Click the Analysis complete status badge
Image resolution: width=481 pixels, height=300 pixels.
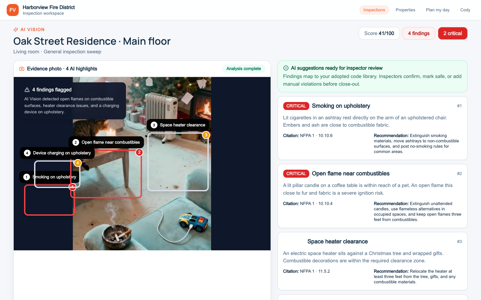[244, 69]
